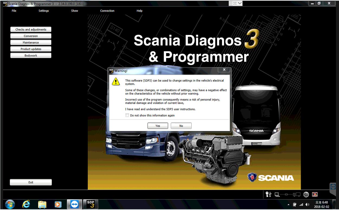
Task: Close the Warning dialog
Action: pos(224,70)
